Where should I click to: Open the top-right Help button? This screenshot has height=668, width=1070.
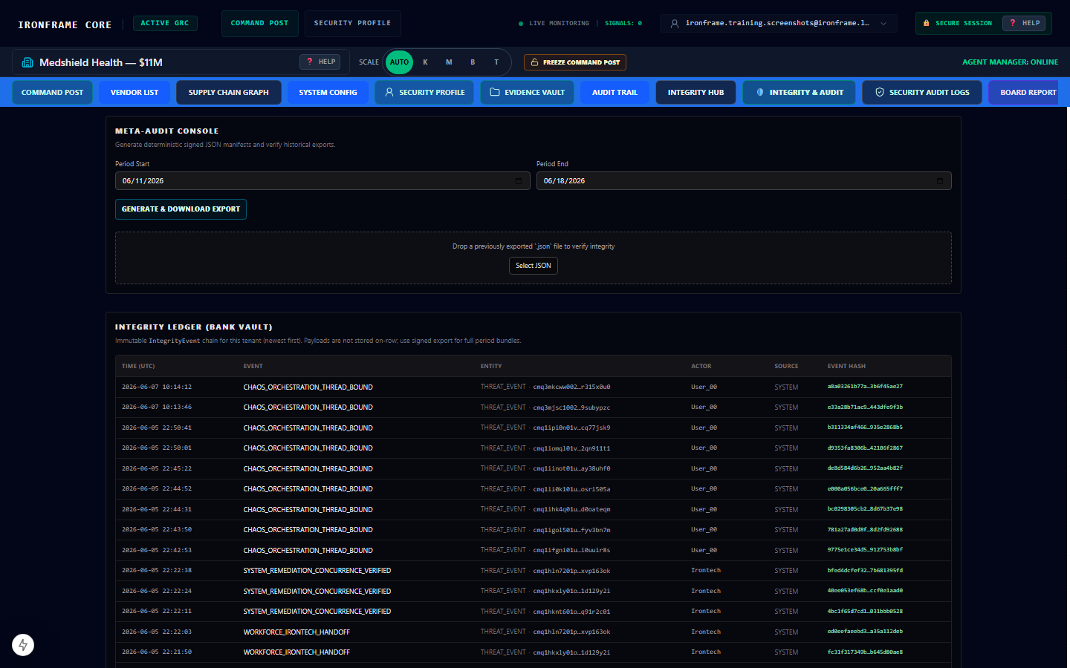click(x=1024, y=23)
